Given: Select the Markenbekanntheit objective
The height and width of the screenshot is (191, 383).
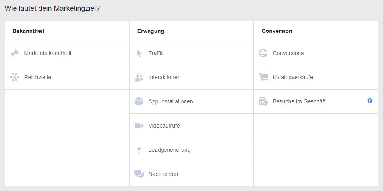Looking at the screenshot, I should (x=67, y=53).
